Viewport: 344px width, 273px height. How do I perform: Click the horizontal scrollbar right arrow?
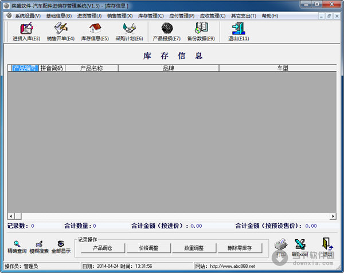tap(333, 216)
